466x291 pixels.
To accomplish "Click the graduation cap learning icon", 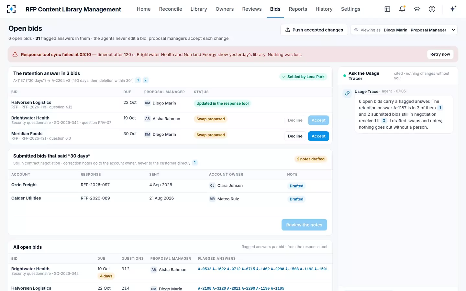I will pos(417,9).
